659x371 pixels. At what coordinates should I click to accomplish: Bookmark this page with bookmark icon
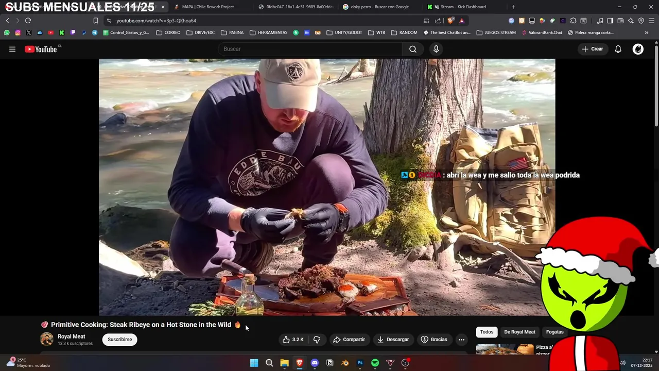pos(96,21)
